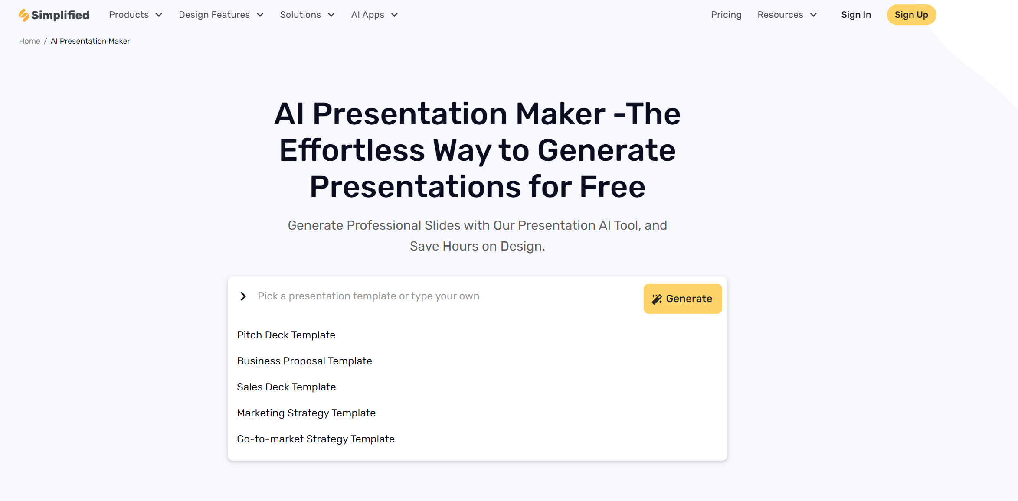This screenshot has width=1018, height=501.
Task: Click the chevron arrow next to input field
Action: pyautogui.click(x=244, y=296)
